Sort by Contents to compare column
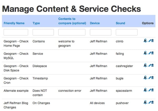 tap(72, 21)
